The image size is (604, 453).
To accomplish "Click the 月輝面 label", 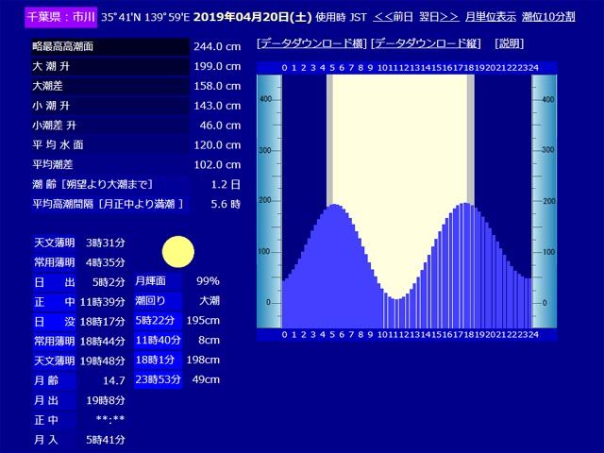I will point(151,281).
